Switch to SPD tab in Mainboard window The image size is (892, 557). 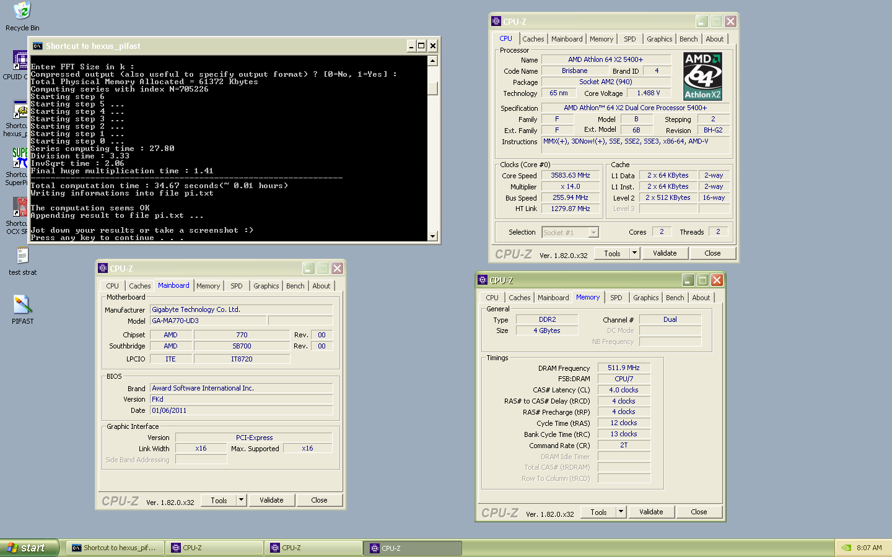(236, 286)
